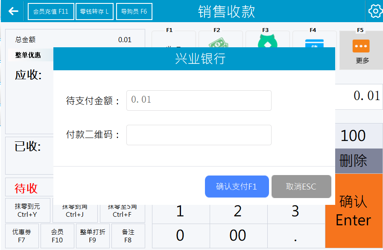Click 会员充值 F11 button
The height and width of the screenshot is (250, 383).
(51, 11)
